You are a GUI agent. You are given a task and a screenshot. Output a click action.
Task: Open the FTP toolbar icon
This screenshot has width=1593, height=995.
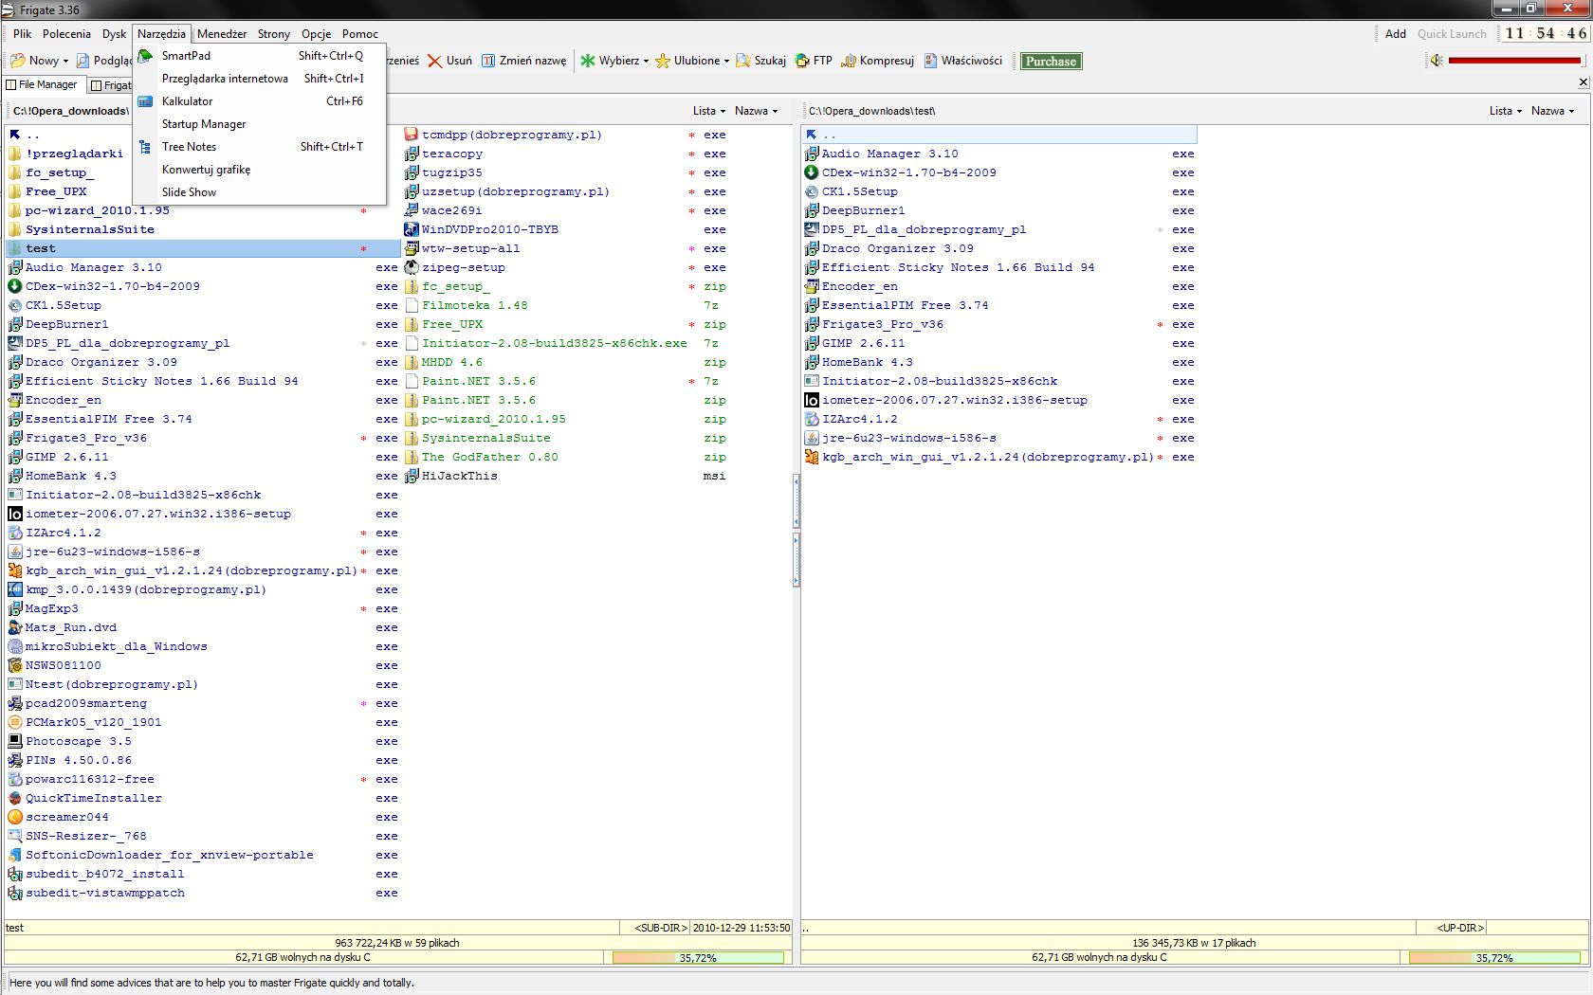pyautogui.click(x=802, y=61)
